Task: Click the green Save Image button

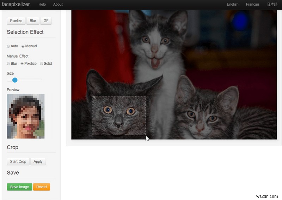Action: click(x=19, y=187)
